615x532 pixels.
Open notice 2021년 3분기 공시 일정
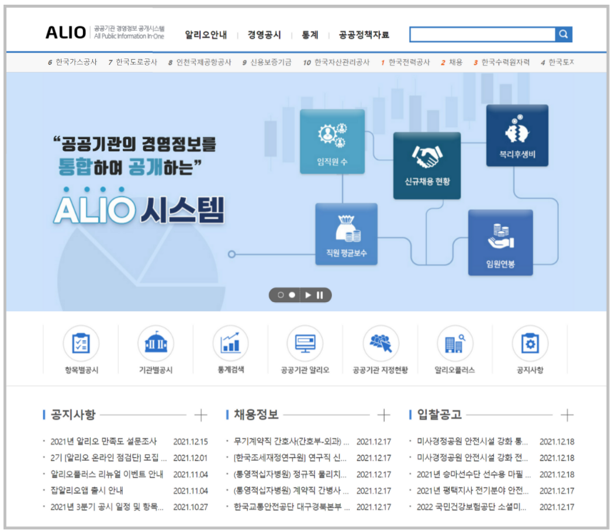(x=107, y=507)
